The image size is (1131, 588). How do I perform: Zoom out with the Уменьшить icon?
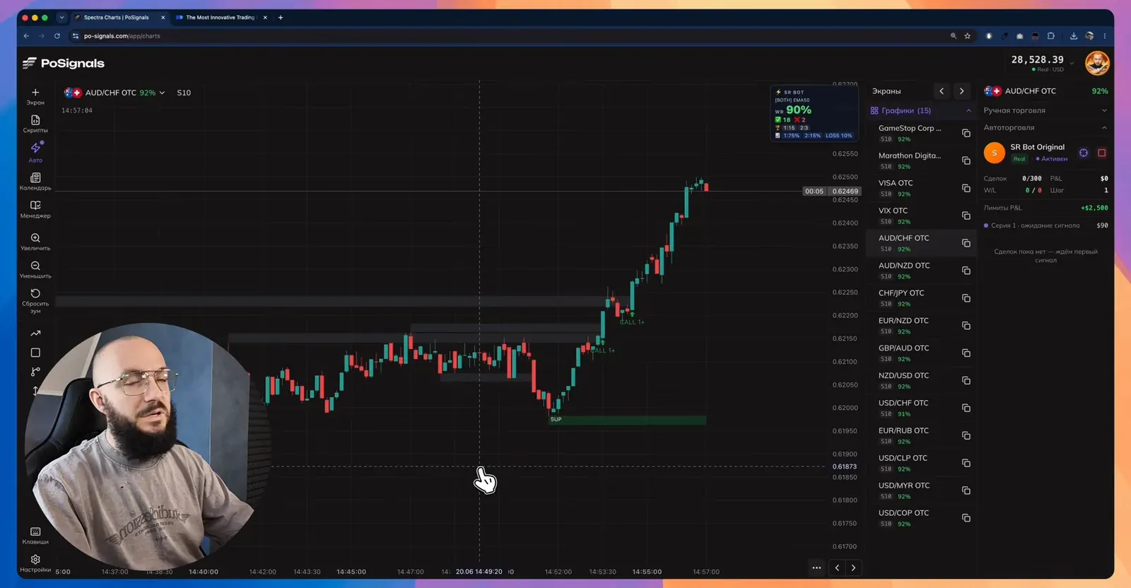click(35, 269)
